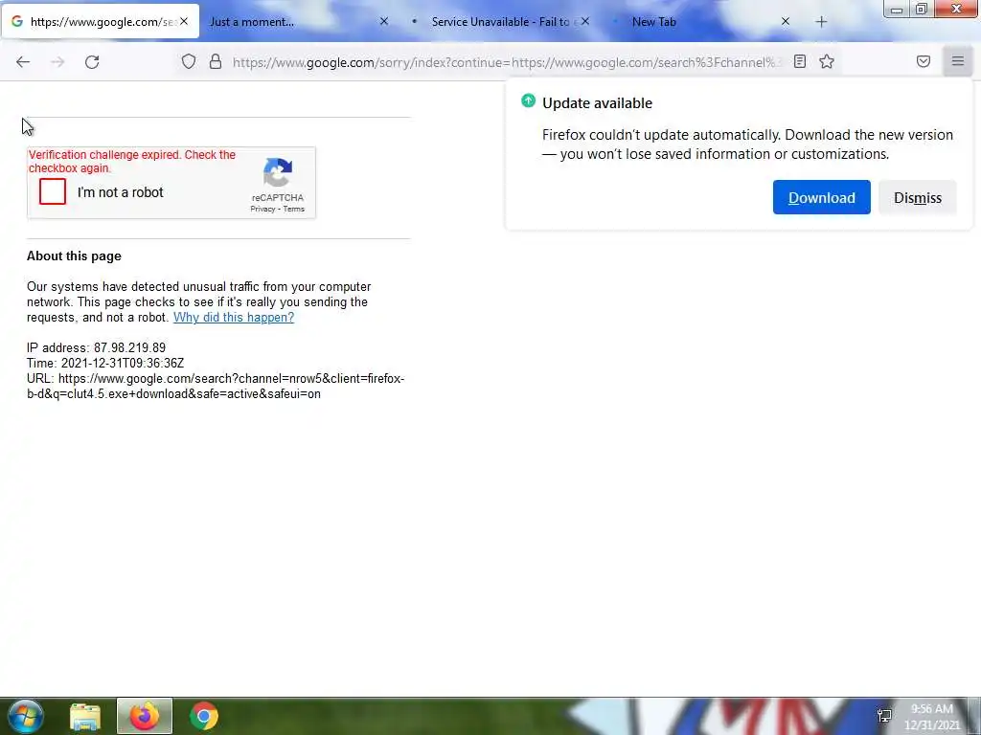Screen dimensions: 981x735
Task: Open the Save to Pocket icon
Action: coord(924,61)
